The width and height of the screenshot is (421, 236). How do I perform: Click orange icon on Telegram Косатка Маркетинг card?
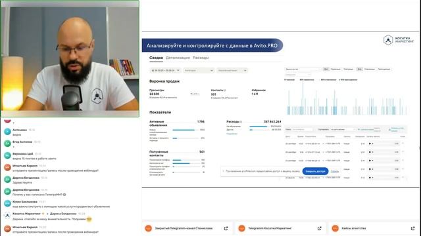click(x=241, y=228)
